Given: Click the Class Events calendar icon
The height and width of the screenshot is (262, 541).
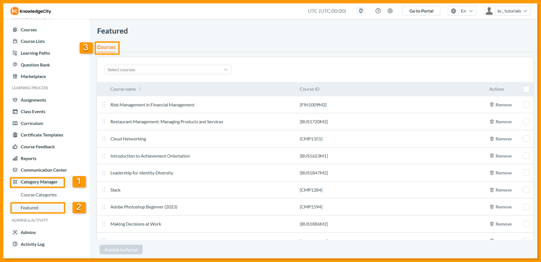Looking at the screenshot, I should [15, 112].
